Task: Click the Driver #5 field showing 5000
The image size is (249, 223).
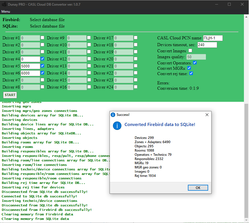Action: 30,66
